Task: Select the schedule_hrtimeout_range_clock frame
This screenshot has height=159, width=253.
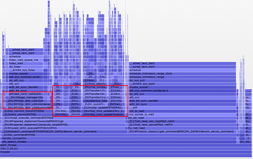Action: point(151,73)
